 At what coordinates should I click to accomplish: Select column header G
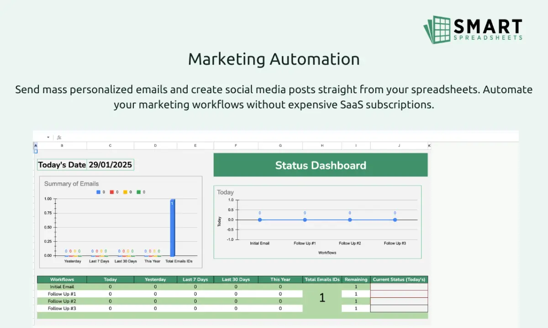[280, 145]
